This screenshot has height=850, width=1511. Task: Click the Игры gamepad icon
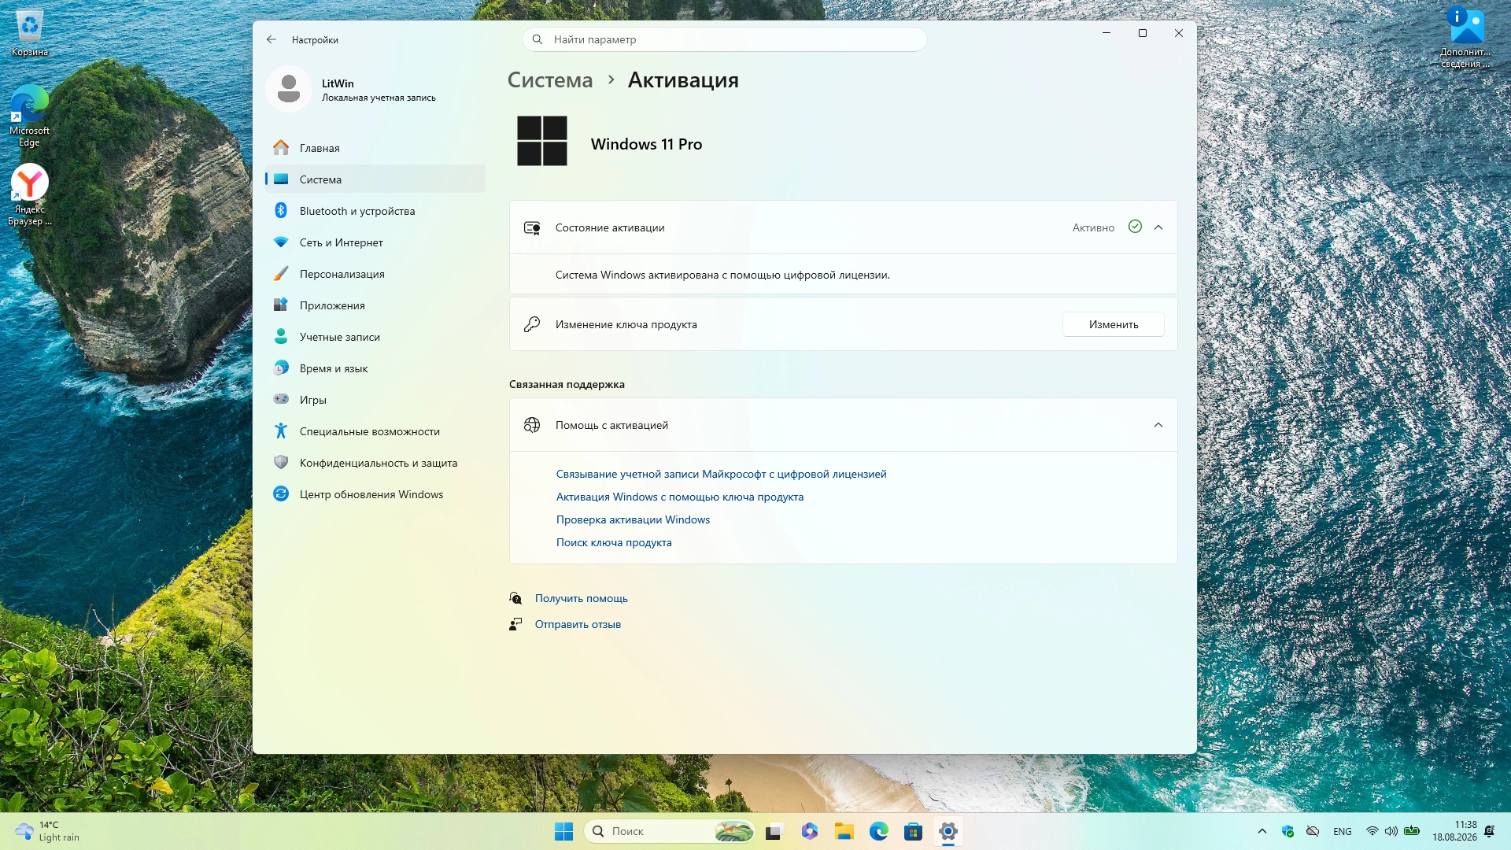coord(281,399)
